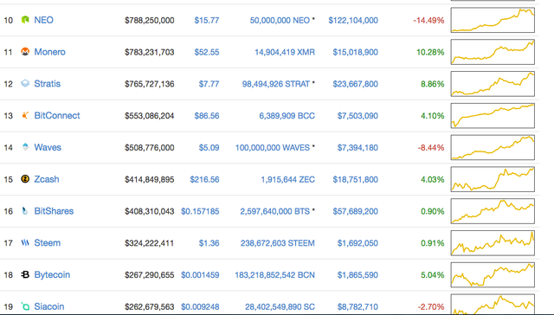Image resolution: width=554 pixels, height=315 pixels.
Task: Click supply 6,389,909 BCC
Action: pos(287,115)
